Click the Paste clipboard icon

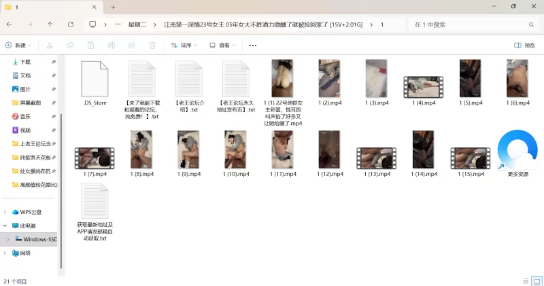click(90, 45)
